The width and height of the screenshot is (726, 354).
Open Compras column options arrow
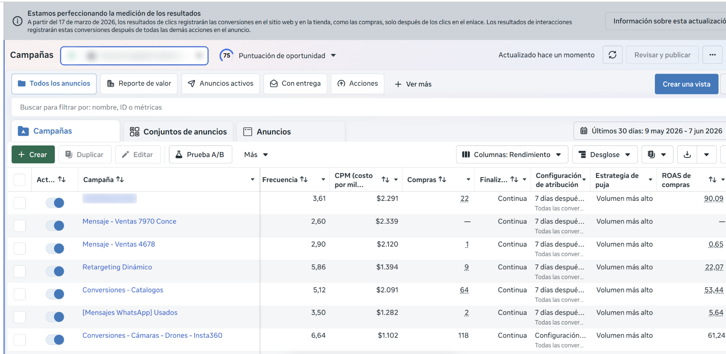[468, 179]
